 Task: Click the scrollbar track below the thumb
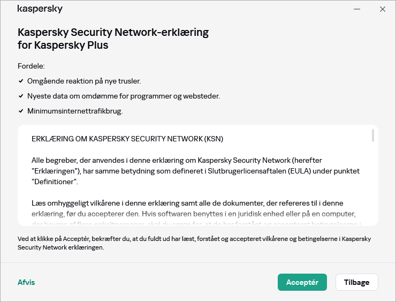click(x=373, y=187)
